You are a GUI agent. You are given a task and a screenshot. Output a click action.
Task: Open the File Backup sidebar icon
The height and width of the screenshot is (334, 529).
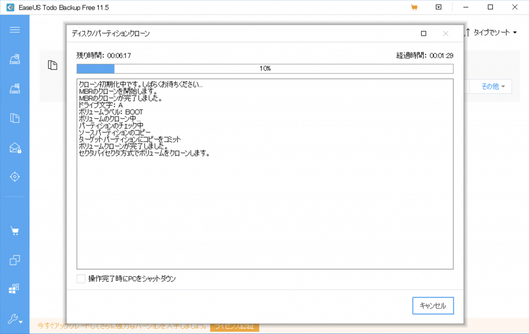pyautogui.click(x=14, y=118)
